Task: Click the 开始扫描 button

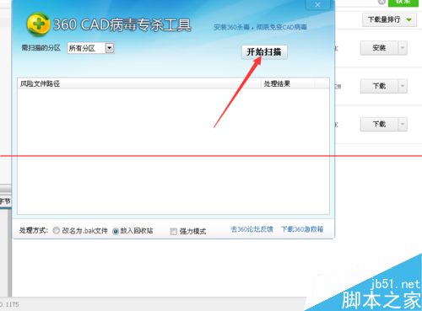Action: click(264, 52)
